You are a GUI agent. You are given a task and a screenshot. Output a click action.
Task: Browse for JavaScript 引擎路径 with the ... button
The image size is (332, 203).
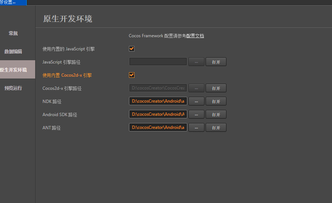coord(196,62)
